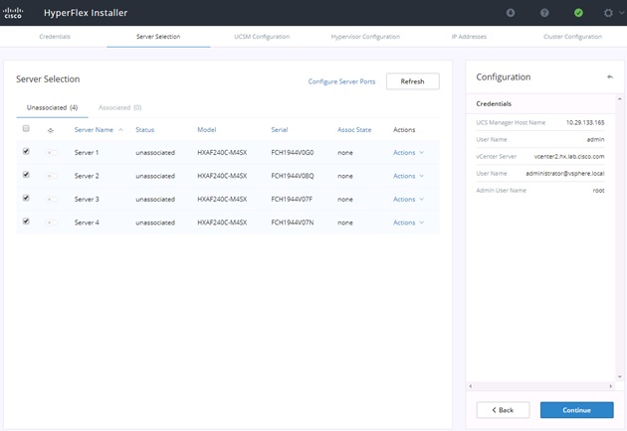
Task: Click the Configure Server Ports link
Action: click(x=341, y=81)
